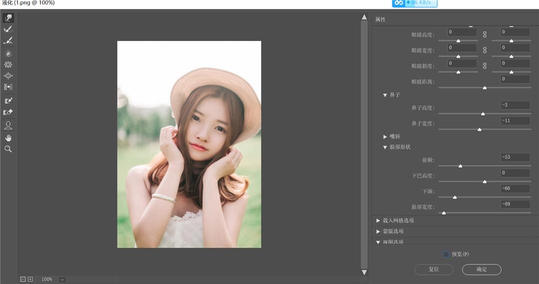Collapse the 鼻子 section
539x284 pixels.
[x=385, y=95]
